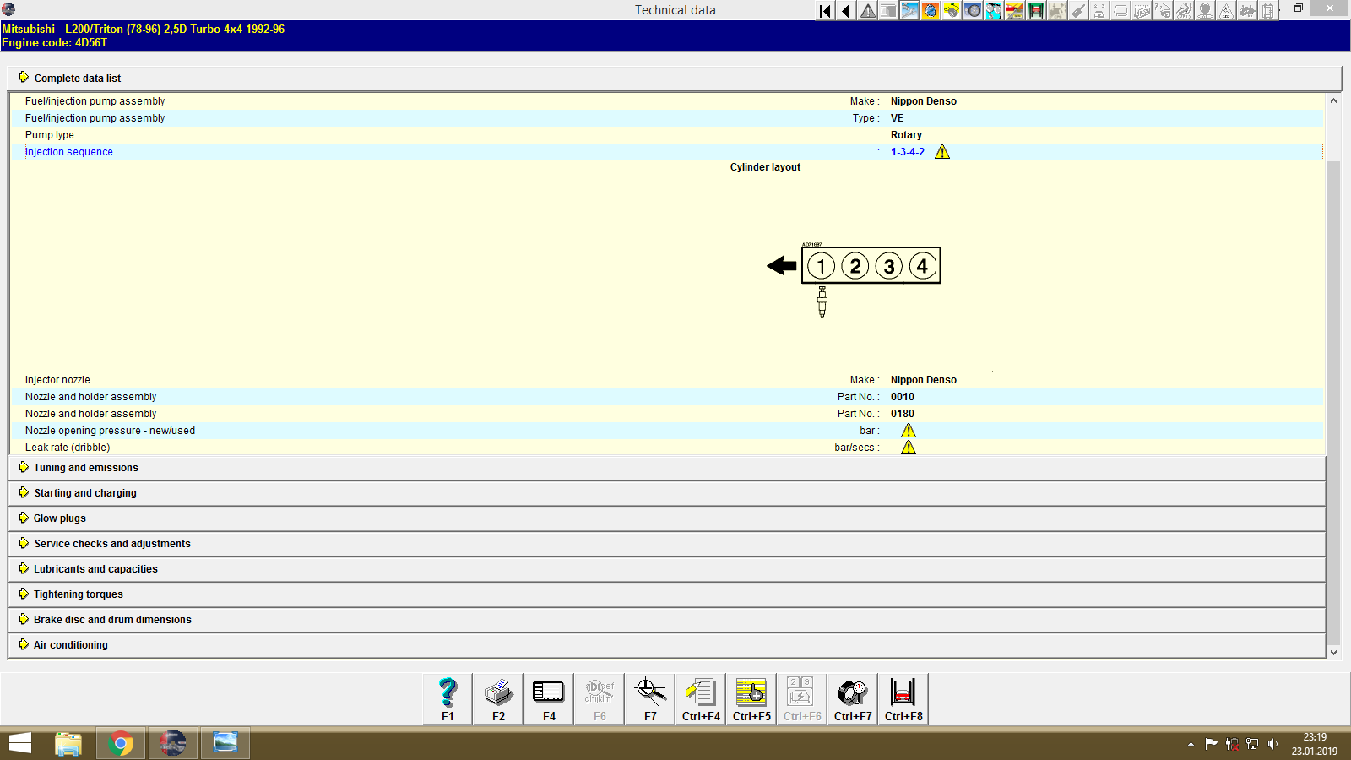Open Lubricants and capacities section
Viewport: 1351px width, 760px height.
95,569
